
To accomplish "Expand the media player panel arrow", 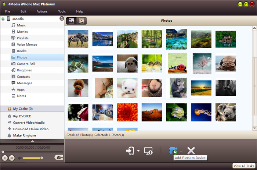I will [32, 141].
